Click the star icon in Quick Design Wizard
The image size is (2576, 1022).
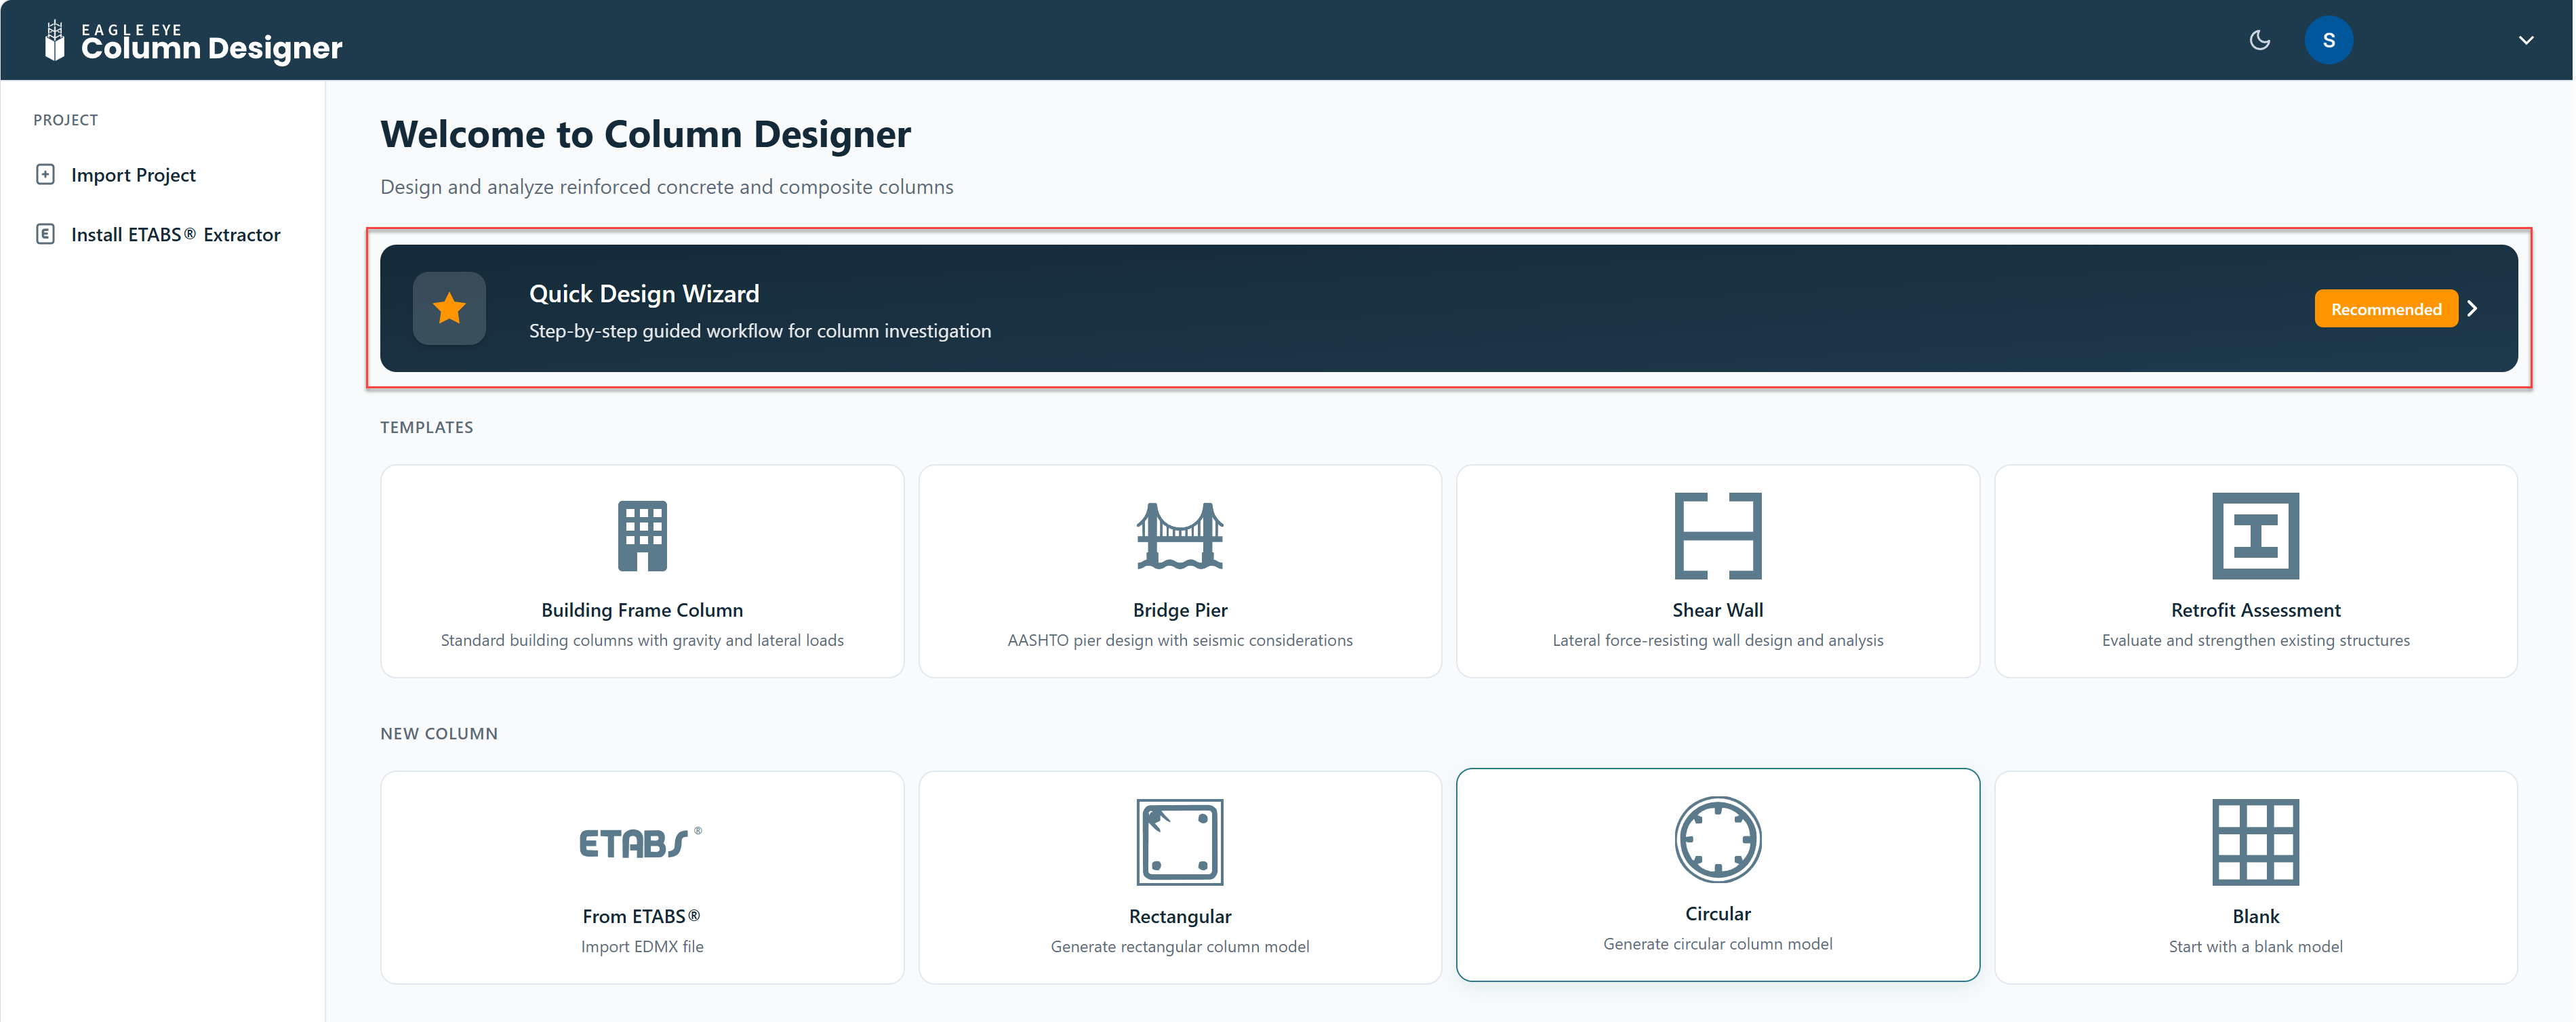(x=449, y=308)
